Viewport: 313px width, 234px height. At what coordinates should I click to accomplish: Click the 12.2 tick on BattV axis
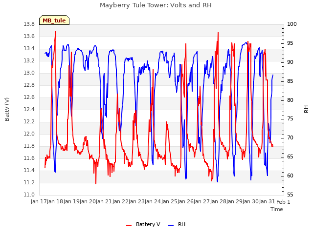pos(29,121)
